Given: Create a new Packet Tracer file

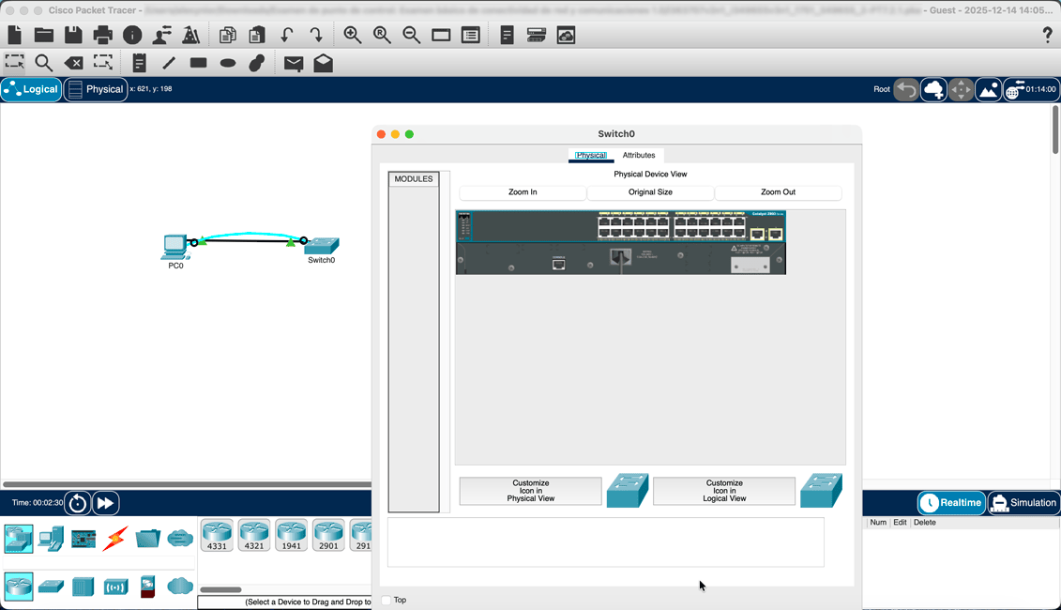Looking at the screenshot, I should pos(13,35).
